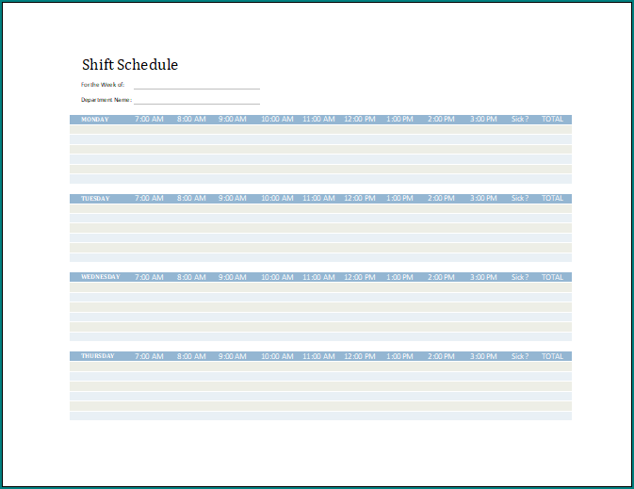
Task: Click 8:00 AM in the Monday header
Action: click(191, 119)
